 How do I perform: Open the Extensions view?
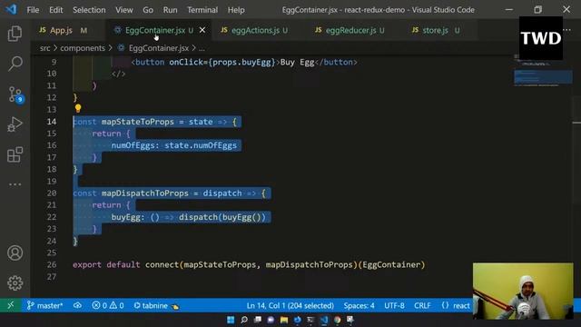(15, 154)
